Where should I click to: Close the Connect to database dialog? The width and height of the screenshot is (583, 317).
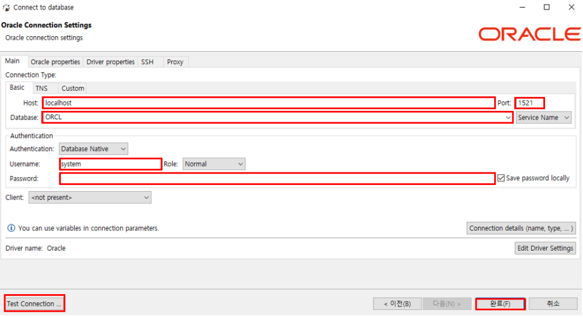coord(572,7)
